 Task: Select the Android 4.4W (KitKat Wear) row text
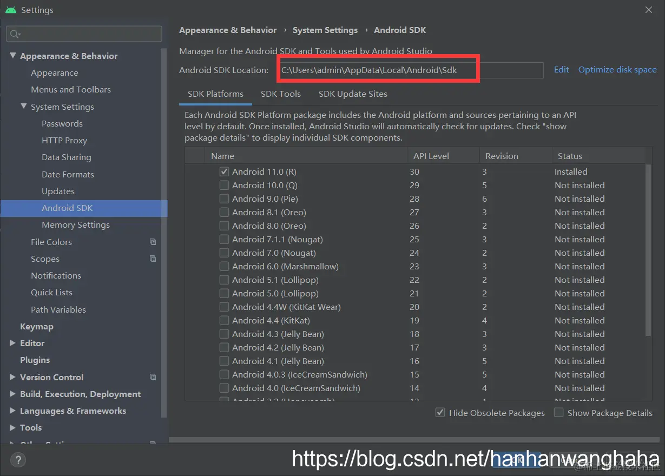point(286,307)
